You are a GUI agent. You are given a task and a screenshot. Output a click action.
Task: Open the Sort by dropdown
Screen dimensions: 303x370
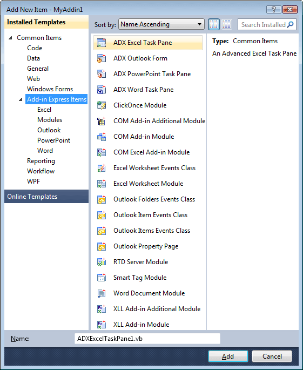(x=161, y=24)
